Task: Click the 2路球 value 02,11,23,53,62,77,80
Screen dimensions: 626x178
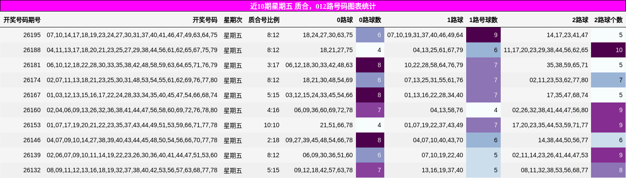Action: 559,80
